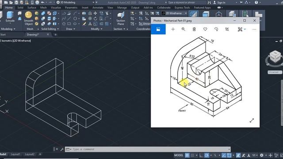
Task: Click the Move tool in Modify
Action: pyautogui.click(x=96, y=13)
